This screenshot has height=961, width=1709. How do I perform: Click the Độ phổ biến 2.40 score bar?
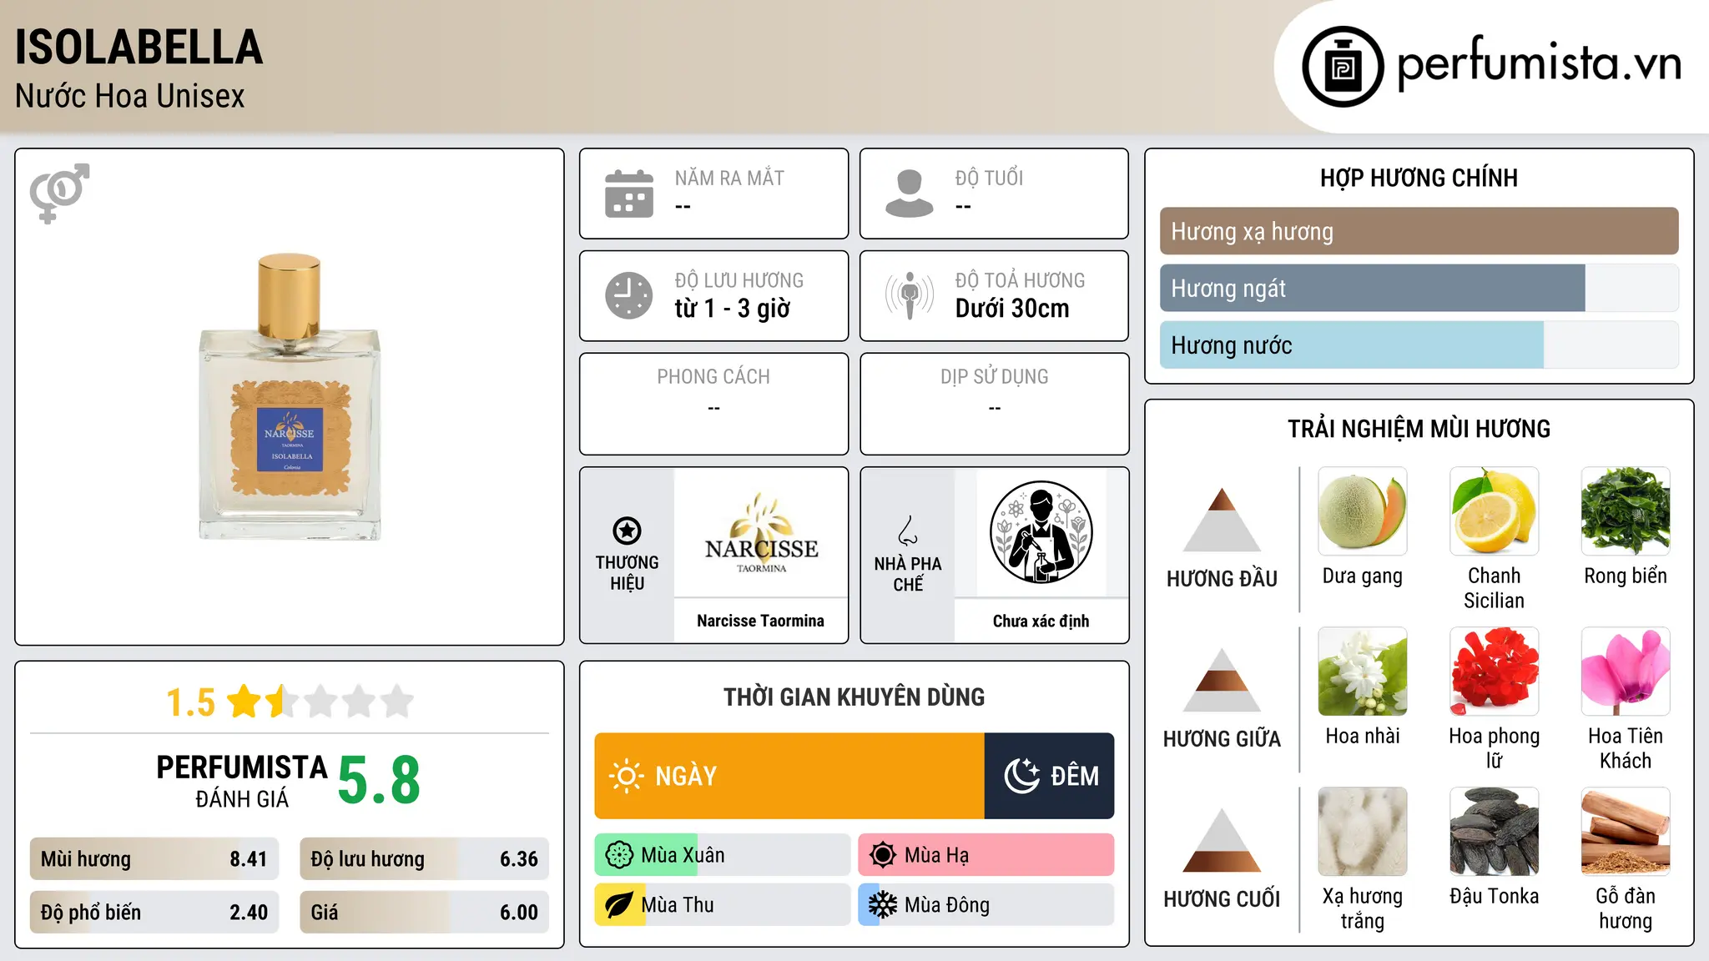pos(154,913)
